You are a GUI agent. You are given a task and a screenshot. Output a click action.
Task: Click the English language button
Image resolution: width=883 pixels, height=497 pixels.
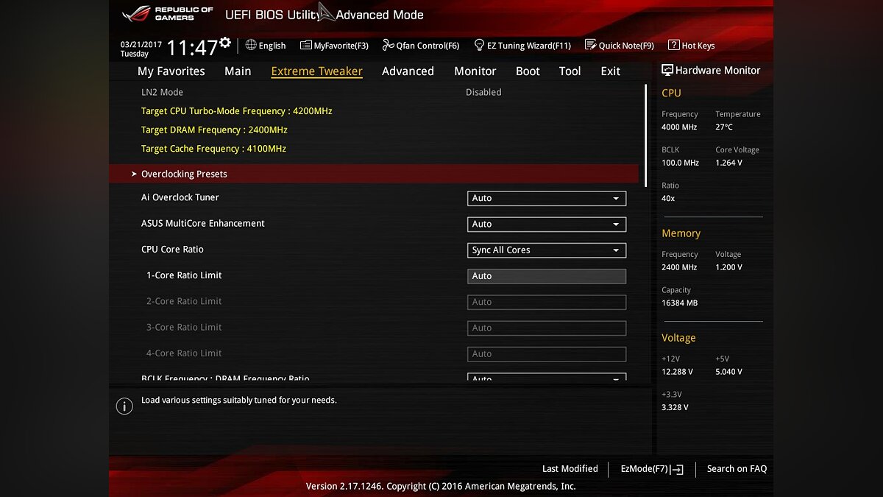click(266, 46)
